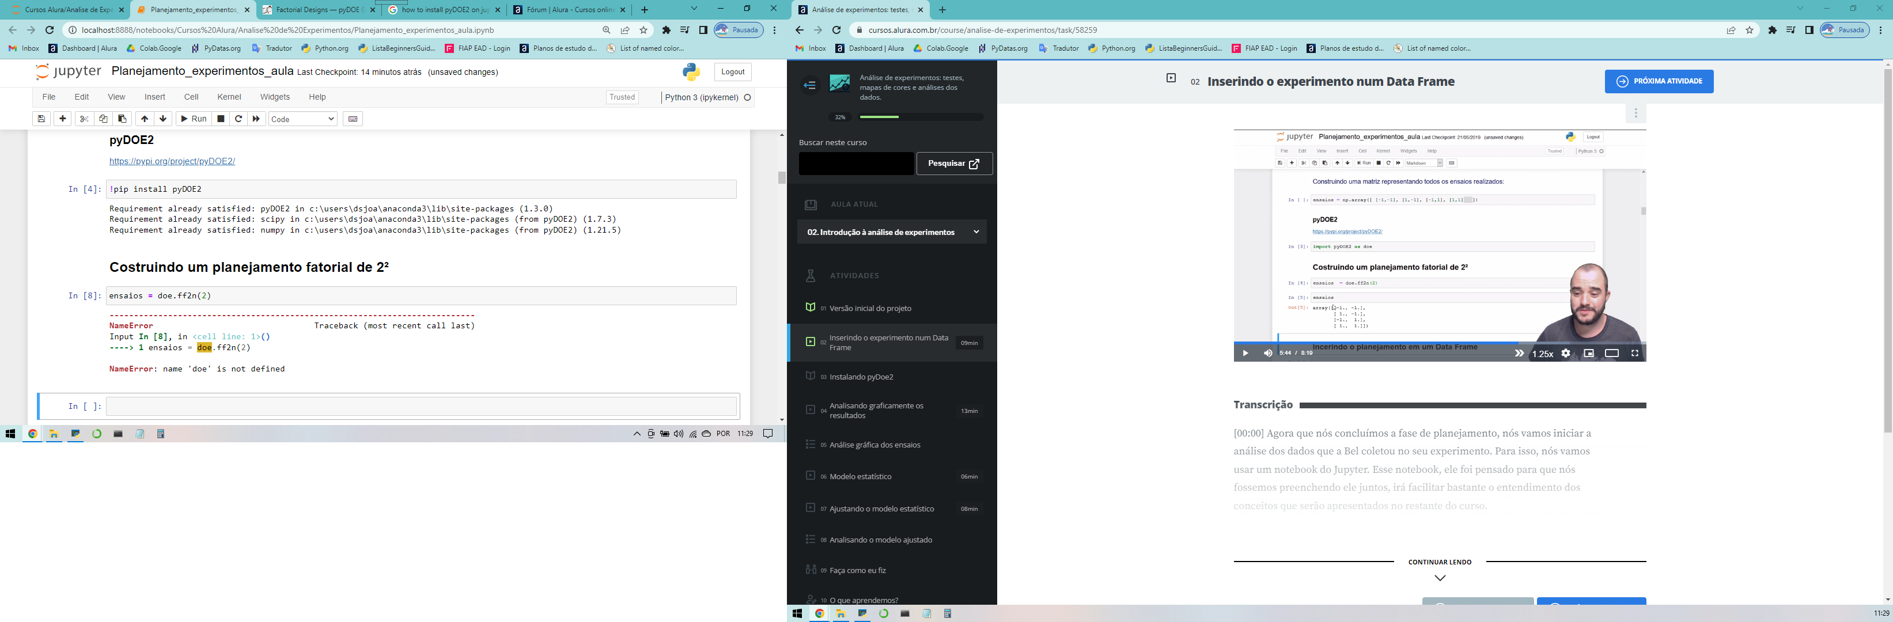Restart the kernel with the circular arrow
This screenshot has width=1893, height=622.
(x=238, y=119)
